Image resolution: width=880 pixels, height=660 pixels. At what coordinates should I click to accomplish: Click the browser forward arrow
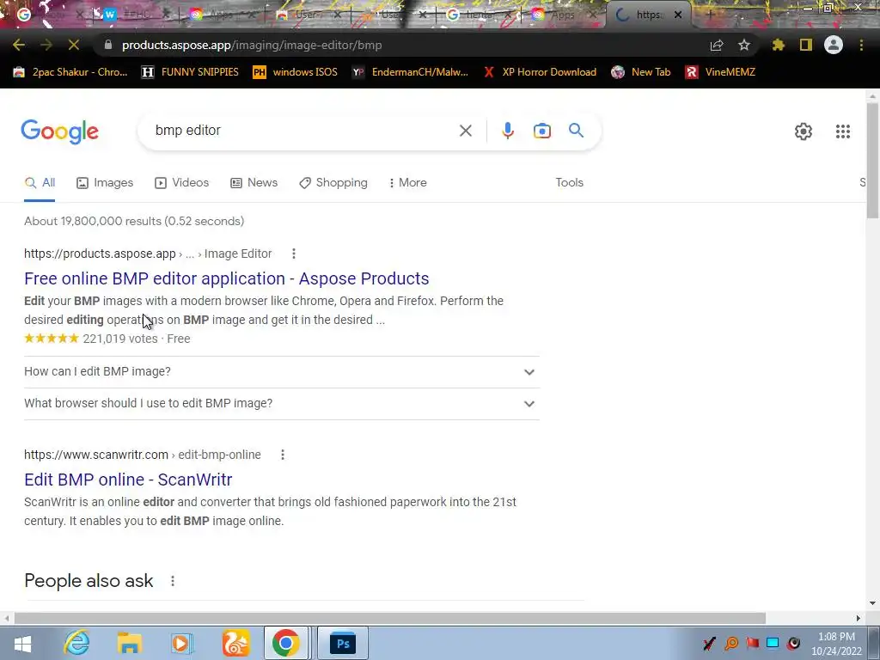[x=46, y=45]
